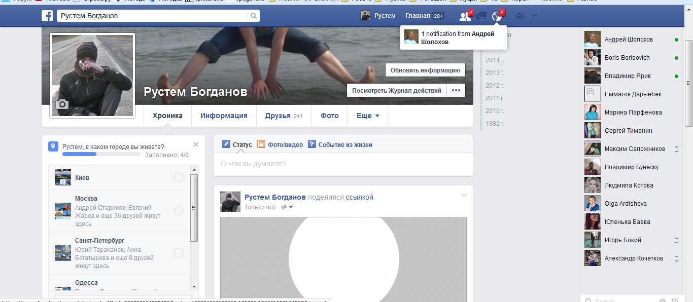This screenshot has height=302, width=693.
Task: Open the account menu arrow in the top bar
Action: coord(534,16)
